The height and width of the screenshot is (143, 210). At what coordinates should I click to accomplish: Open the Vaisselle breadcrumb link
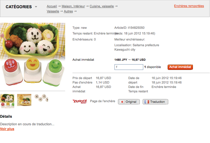point(53,11)
